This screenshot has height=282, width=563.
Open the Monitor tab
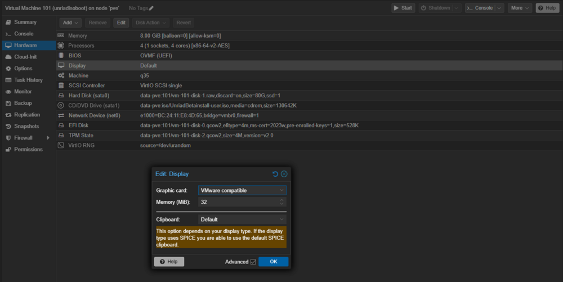(x=28, y=92)
